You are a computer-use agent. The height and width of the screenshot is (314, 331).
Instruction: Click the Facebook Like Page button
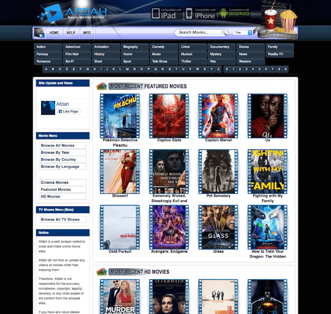[68, 112]
